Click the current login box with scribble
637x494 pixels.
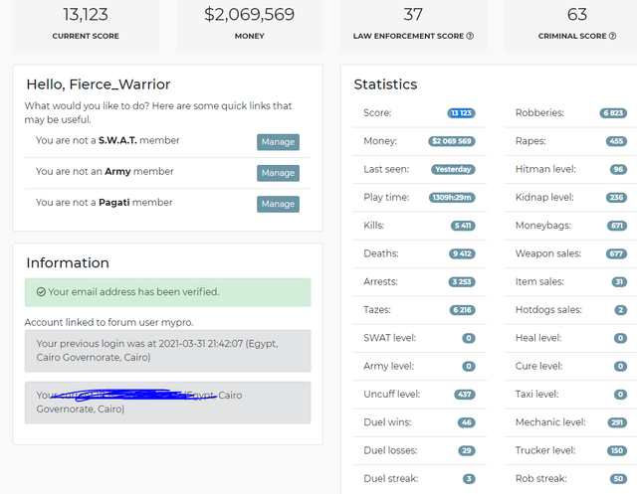168,403
